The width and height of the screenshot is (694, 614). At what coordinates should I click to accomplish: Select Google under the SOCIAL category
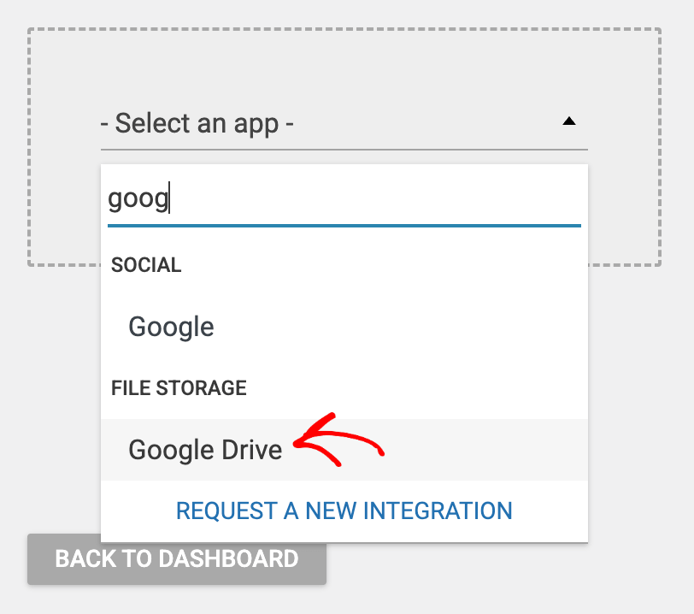click(170, 326)
